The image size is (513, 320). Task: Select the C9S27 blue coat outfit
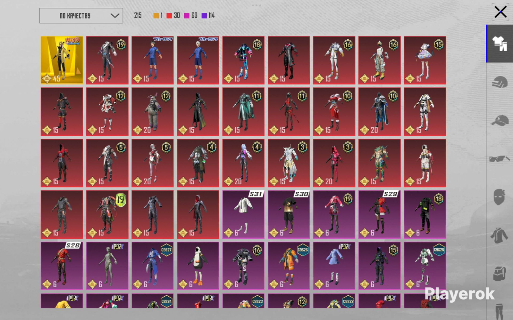tap(153, 266)
